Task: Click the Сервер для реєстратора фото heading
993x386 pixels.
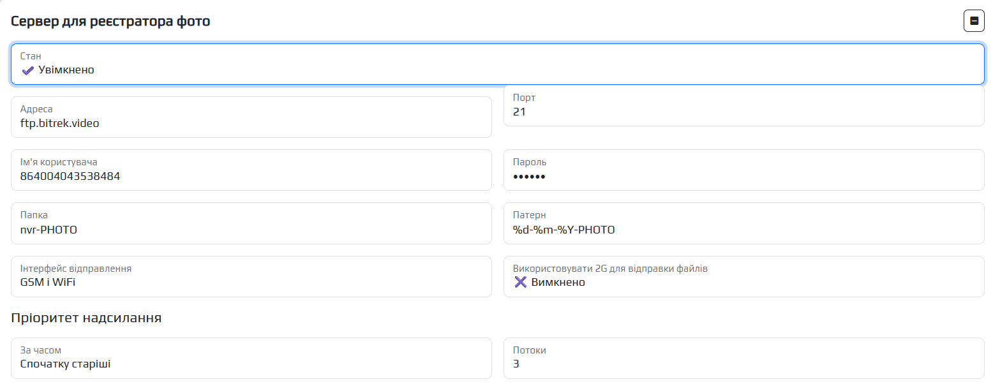Action: (110, 21)
